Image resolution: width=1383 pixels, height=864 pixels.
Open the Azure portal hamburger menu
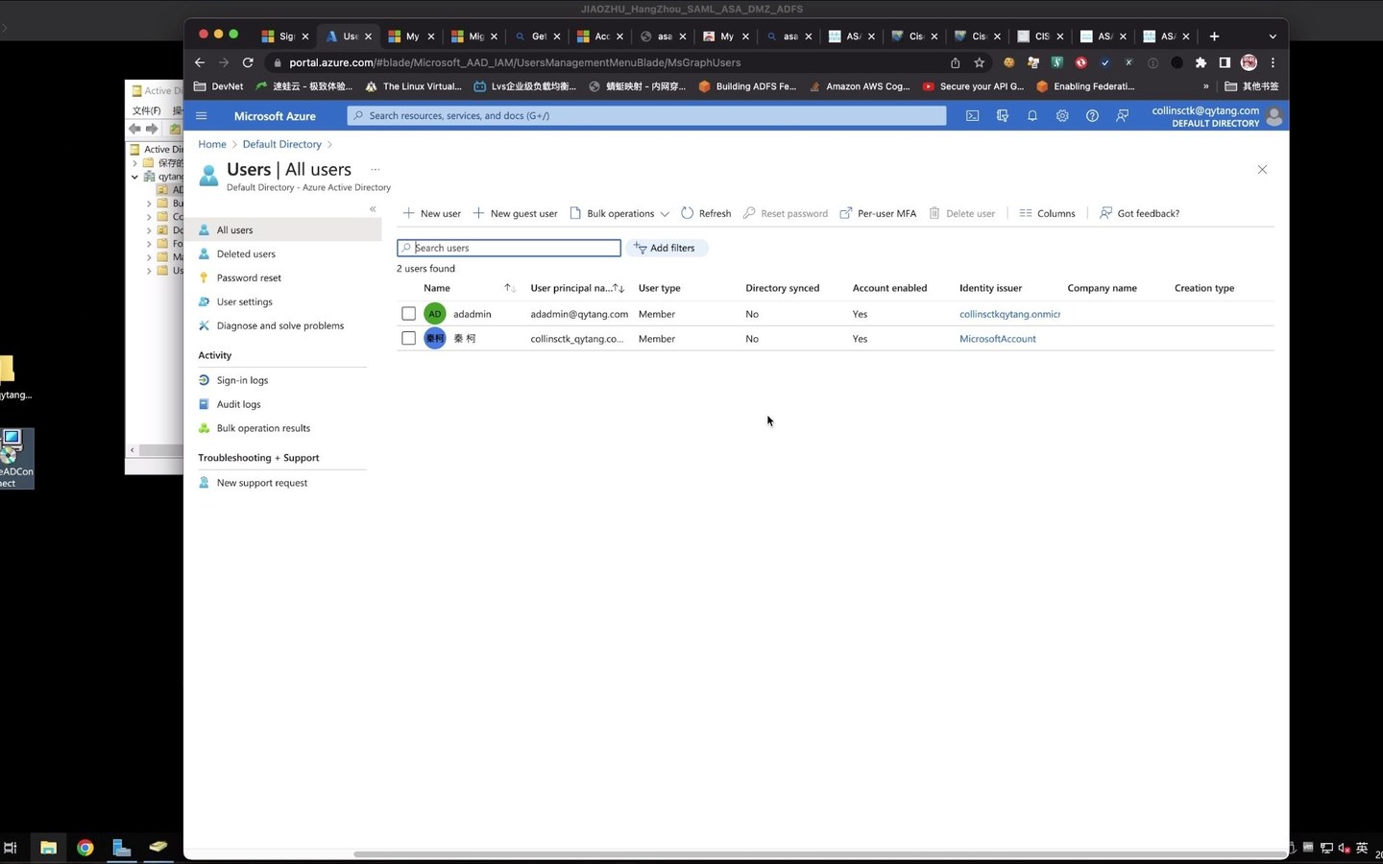[x=202, y=115]
